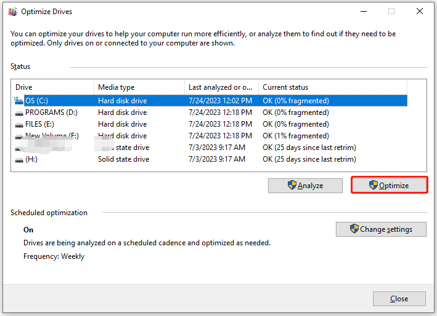Open Change settings for scheduled optimization

381,229
